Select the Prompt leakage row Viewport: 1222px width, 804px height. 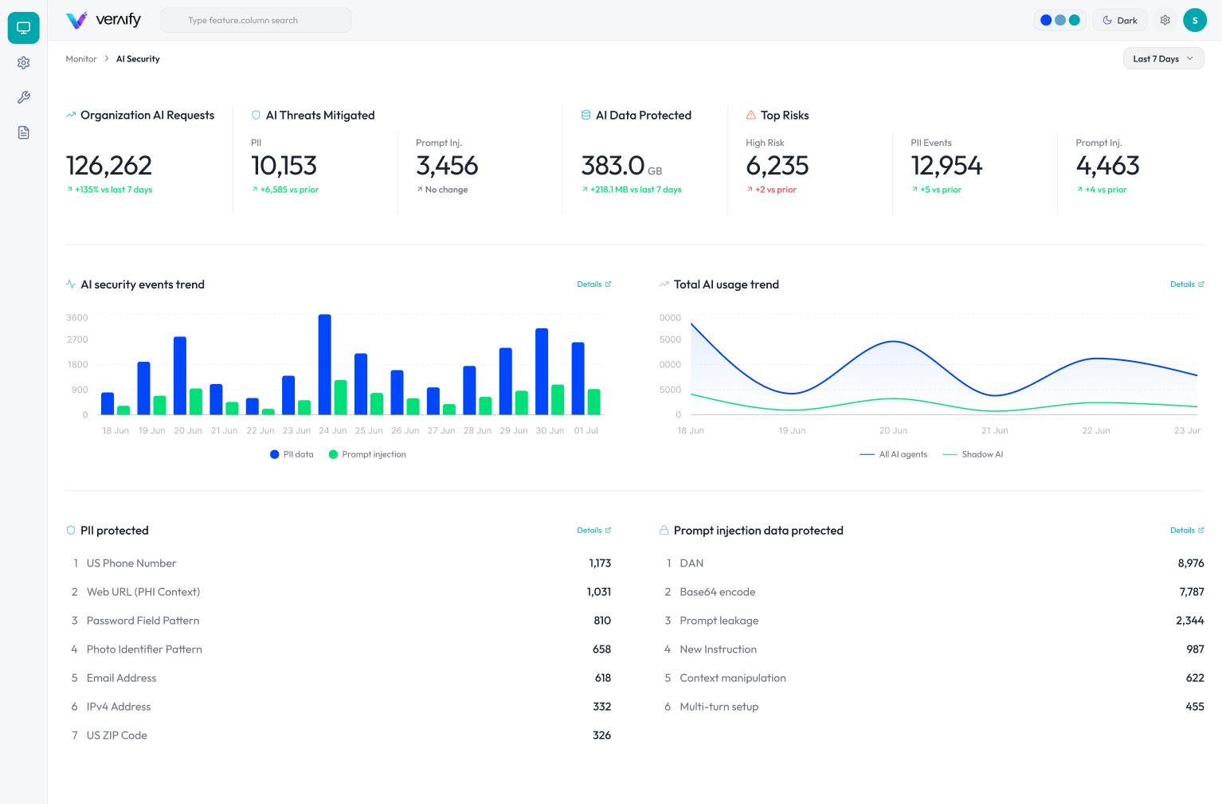931,621
